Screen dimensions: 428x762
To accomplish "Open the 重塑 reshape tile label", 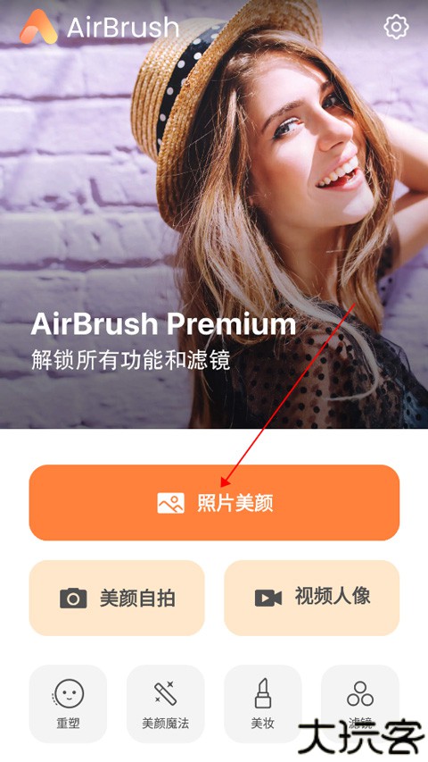I will pyautogui.click(x=69, y=724).
